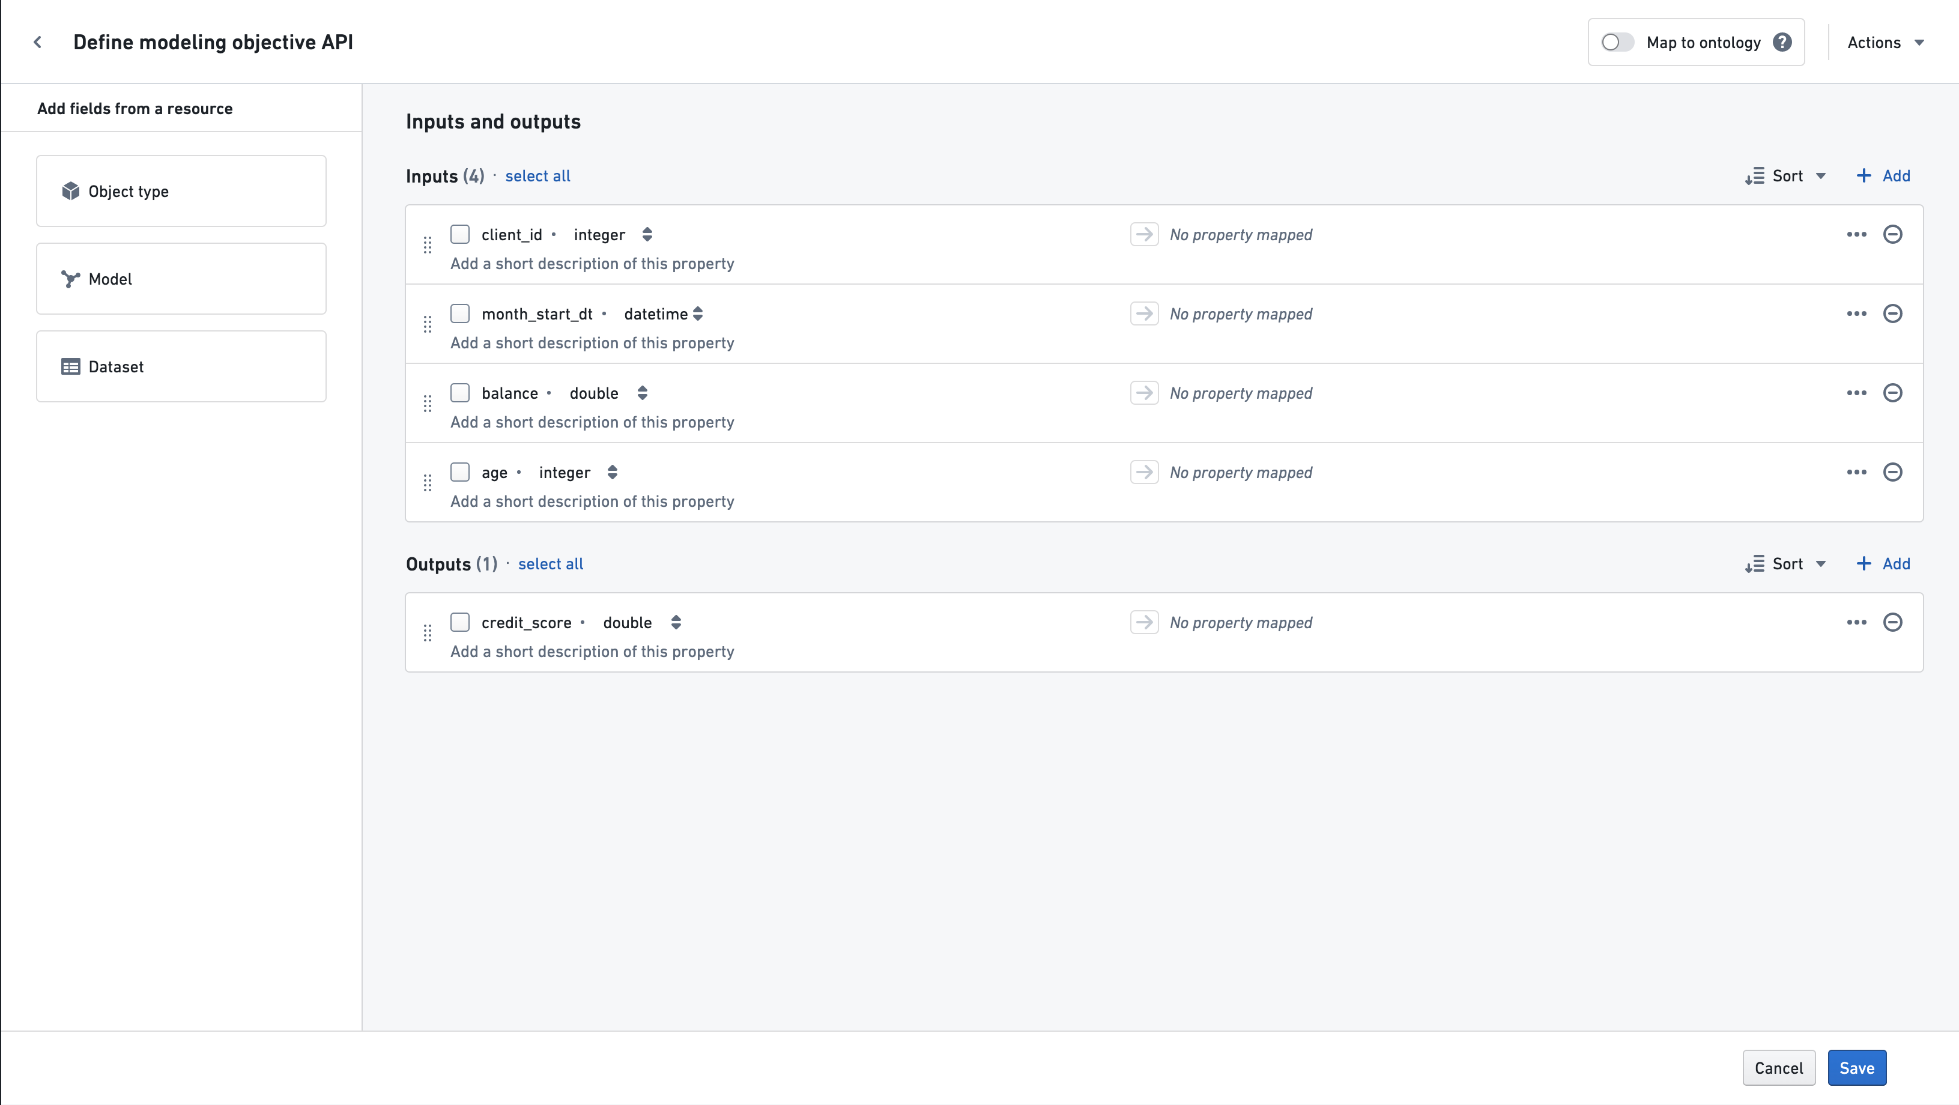The image size is (1959, 1105).
Task: Save the modeling objective API definition
Action: 1857,1067
